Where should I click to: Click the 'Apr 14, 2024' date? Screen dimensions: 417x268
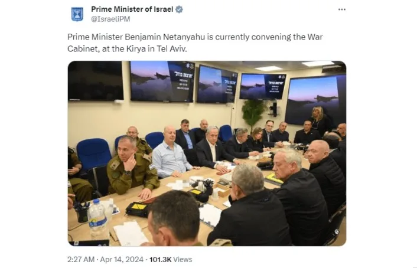122,260
